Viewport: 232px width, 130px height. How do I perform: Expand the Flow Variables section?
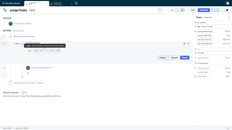click(195, 23)
